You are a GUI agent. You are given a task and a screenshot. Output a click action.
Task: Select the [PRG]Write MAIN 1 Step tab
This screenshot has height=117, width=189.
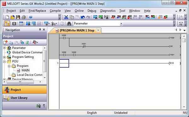pos(77,30)
